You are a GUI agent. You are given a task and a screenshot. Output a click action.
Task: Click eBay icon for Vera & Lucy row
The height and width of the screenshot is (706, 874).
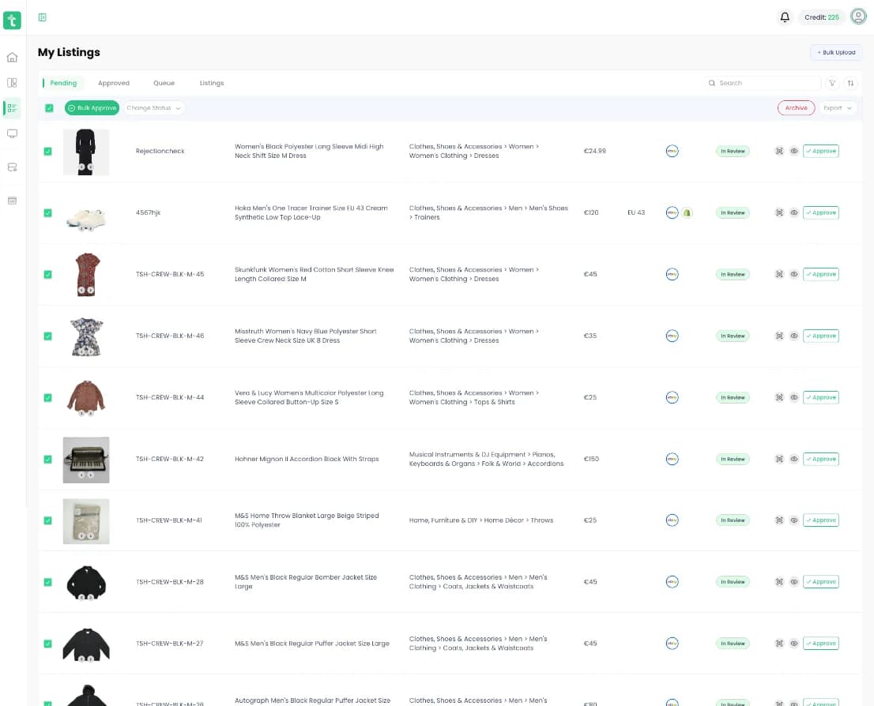672,397
